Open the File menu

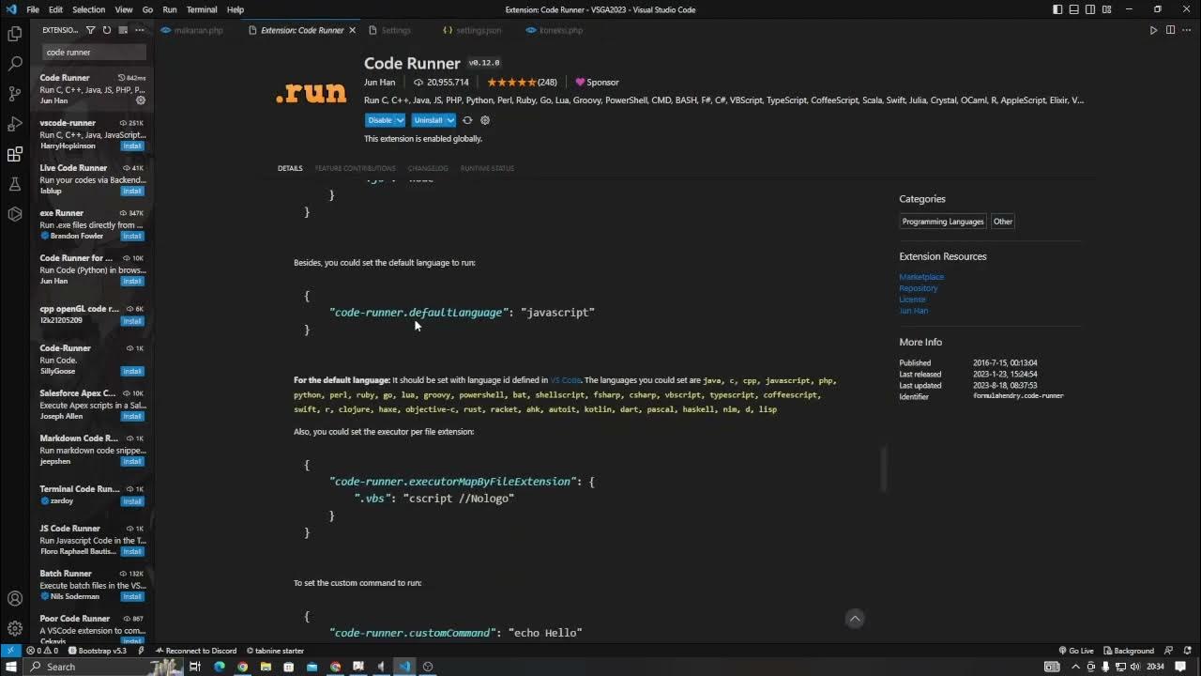pyautogui.click(x=33, y=9)
